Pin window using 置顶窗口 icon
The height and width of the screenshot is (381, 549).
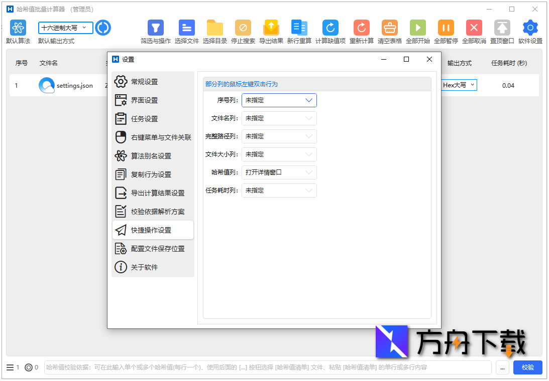point(502,28)
